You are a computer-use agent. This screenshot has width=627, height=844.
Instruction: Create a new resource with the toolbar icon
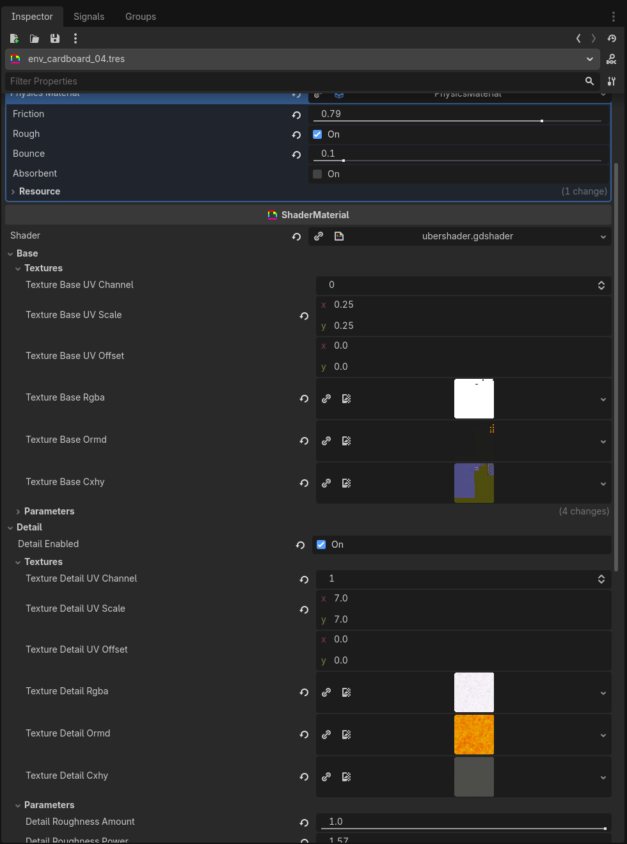[14, 38]
